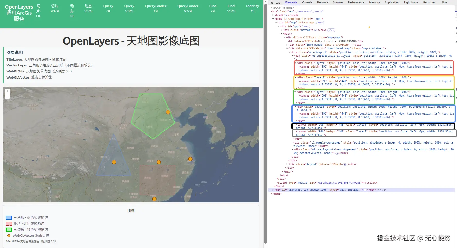Collapse the body element node
457x248 pixels.
(x=273, y=19)
